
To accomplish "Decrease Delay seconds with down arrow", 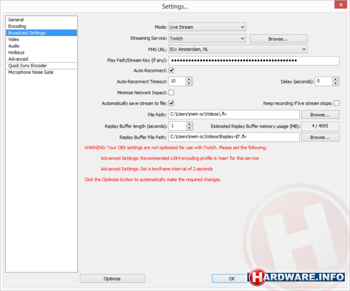I will [x=335, y=84].
